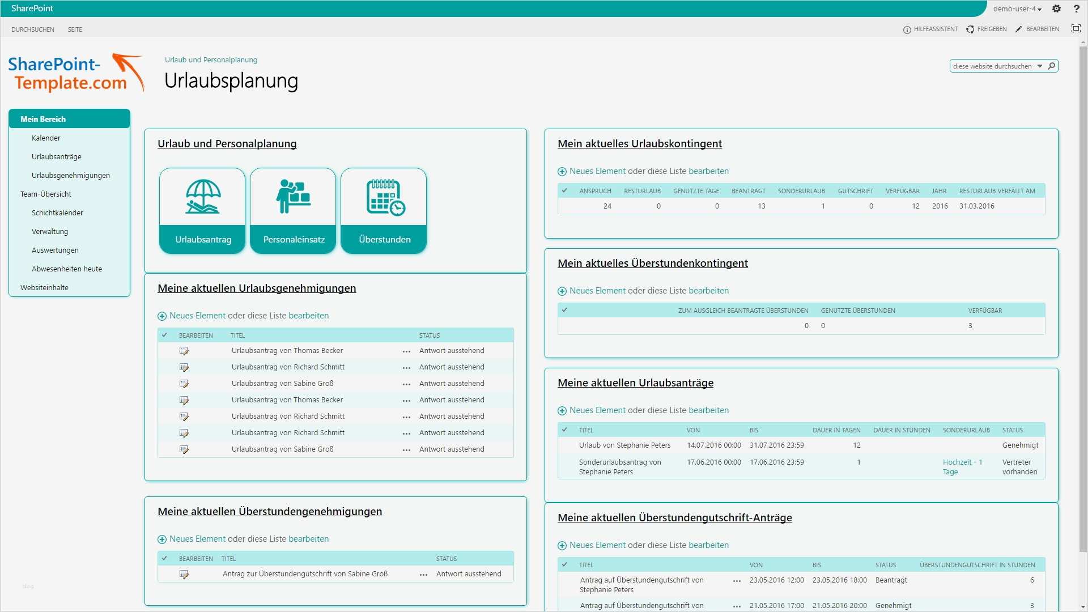Open the Urlaubsantrag beach umbrella tile
Screen dimensions: 1088x612
202,210
